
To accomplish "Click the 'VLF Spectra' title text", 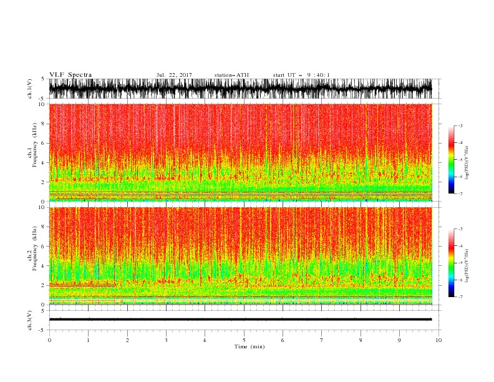I will (70, 75).
